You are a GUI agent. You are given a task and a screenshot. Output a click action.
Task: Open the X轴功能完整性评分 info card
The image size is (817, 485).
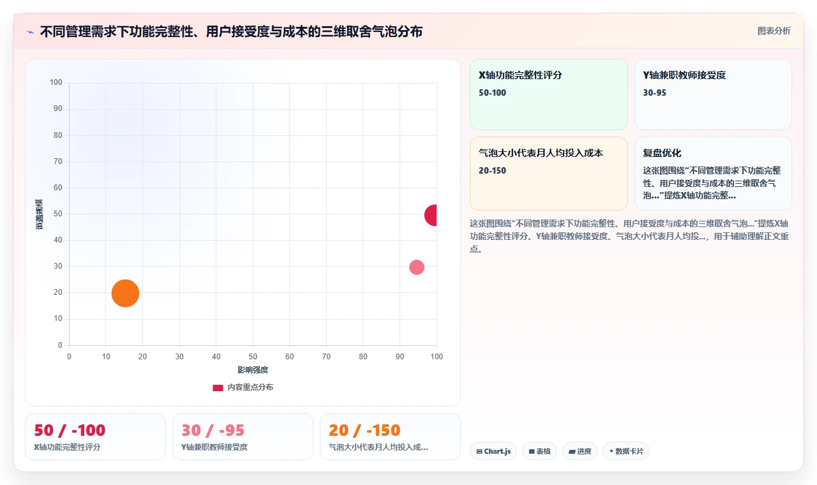point(549,94)
